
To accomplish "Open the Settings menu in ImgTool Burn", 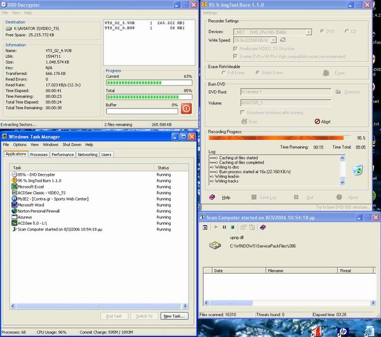I will 210,13.
